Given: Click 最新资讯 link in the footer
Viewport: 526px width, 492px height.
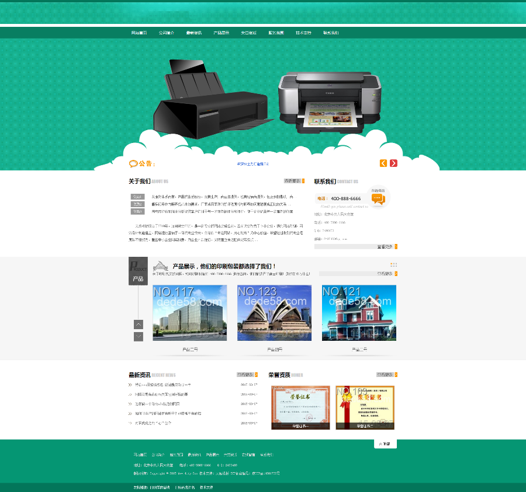Looking at the screenshot, I should [x=194, y=455].
